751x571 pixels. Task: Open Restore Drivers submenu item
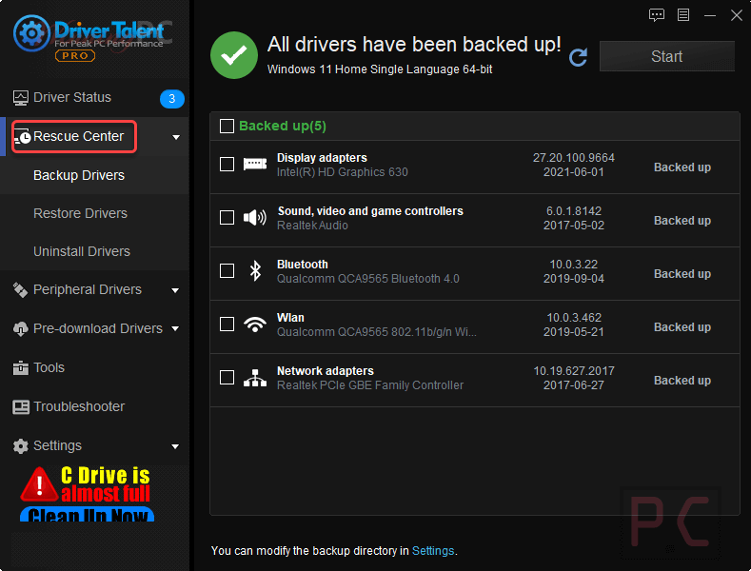(94, 213)
